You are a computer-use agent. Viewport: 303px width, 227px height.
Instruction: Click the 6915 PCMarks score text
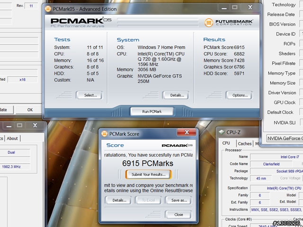pyautogui.click(x=148, y=163)
